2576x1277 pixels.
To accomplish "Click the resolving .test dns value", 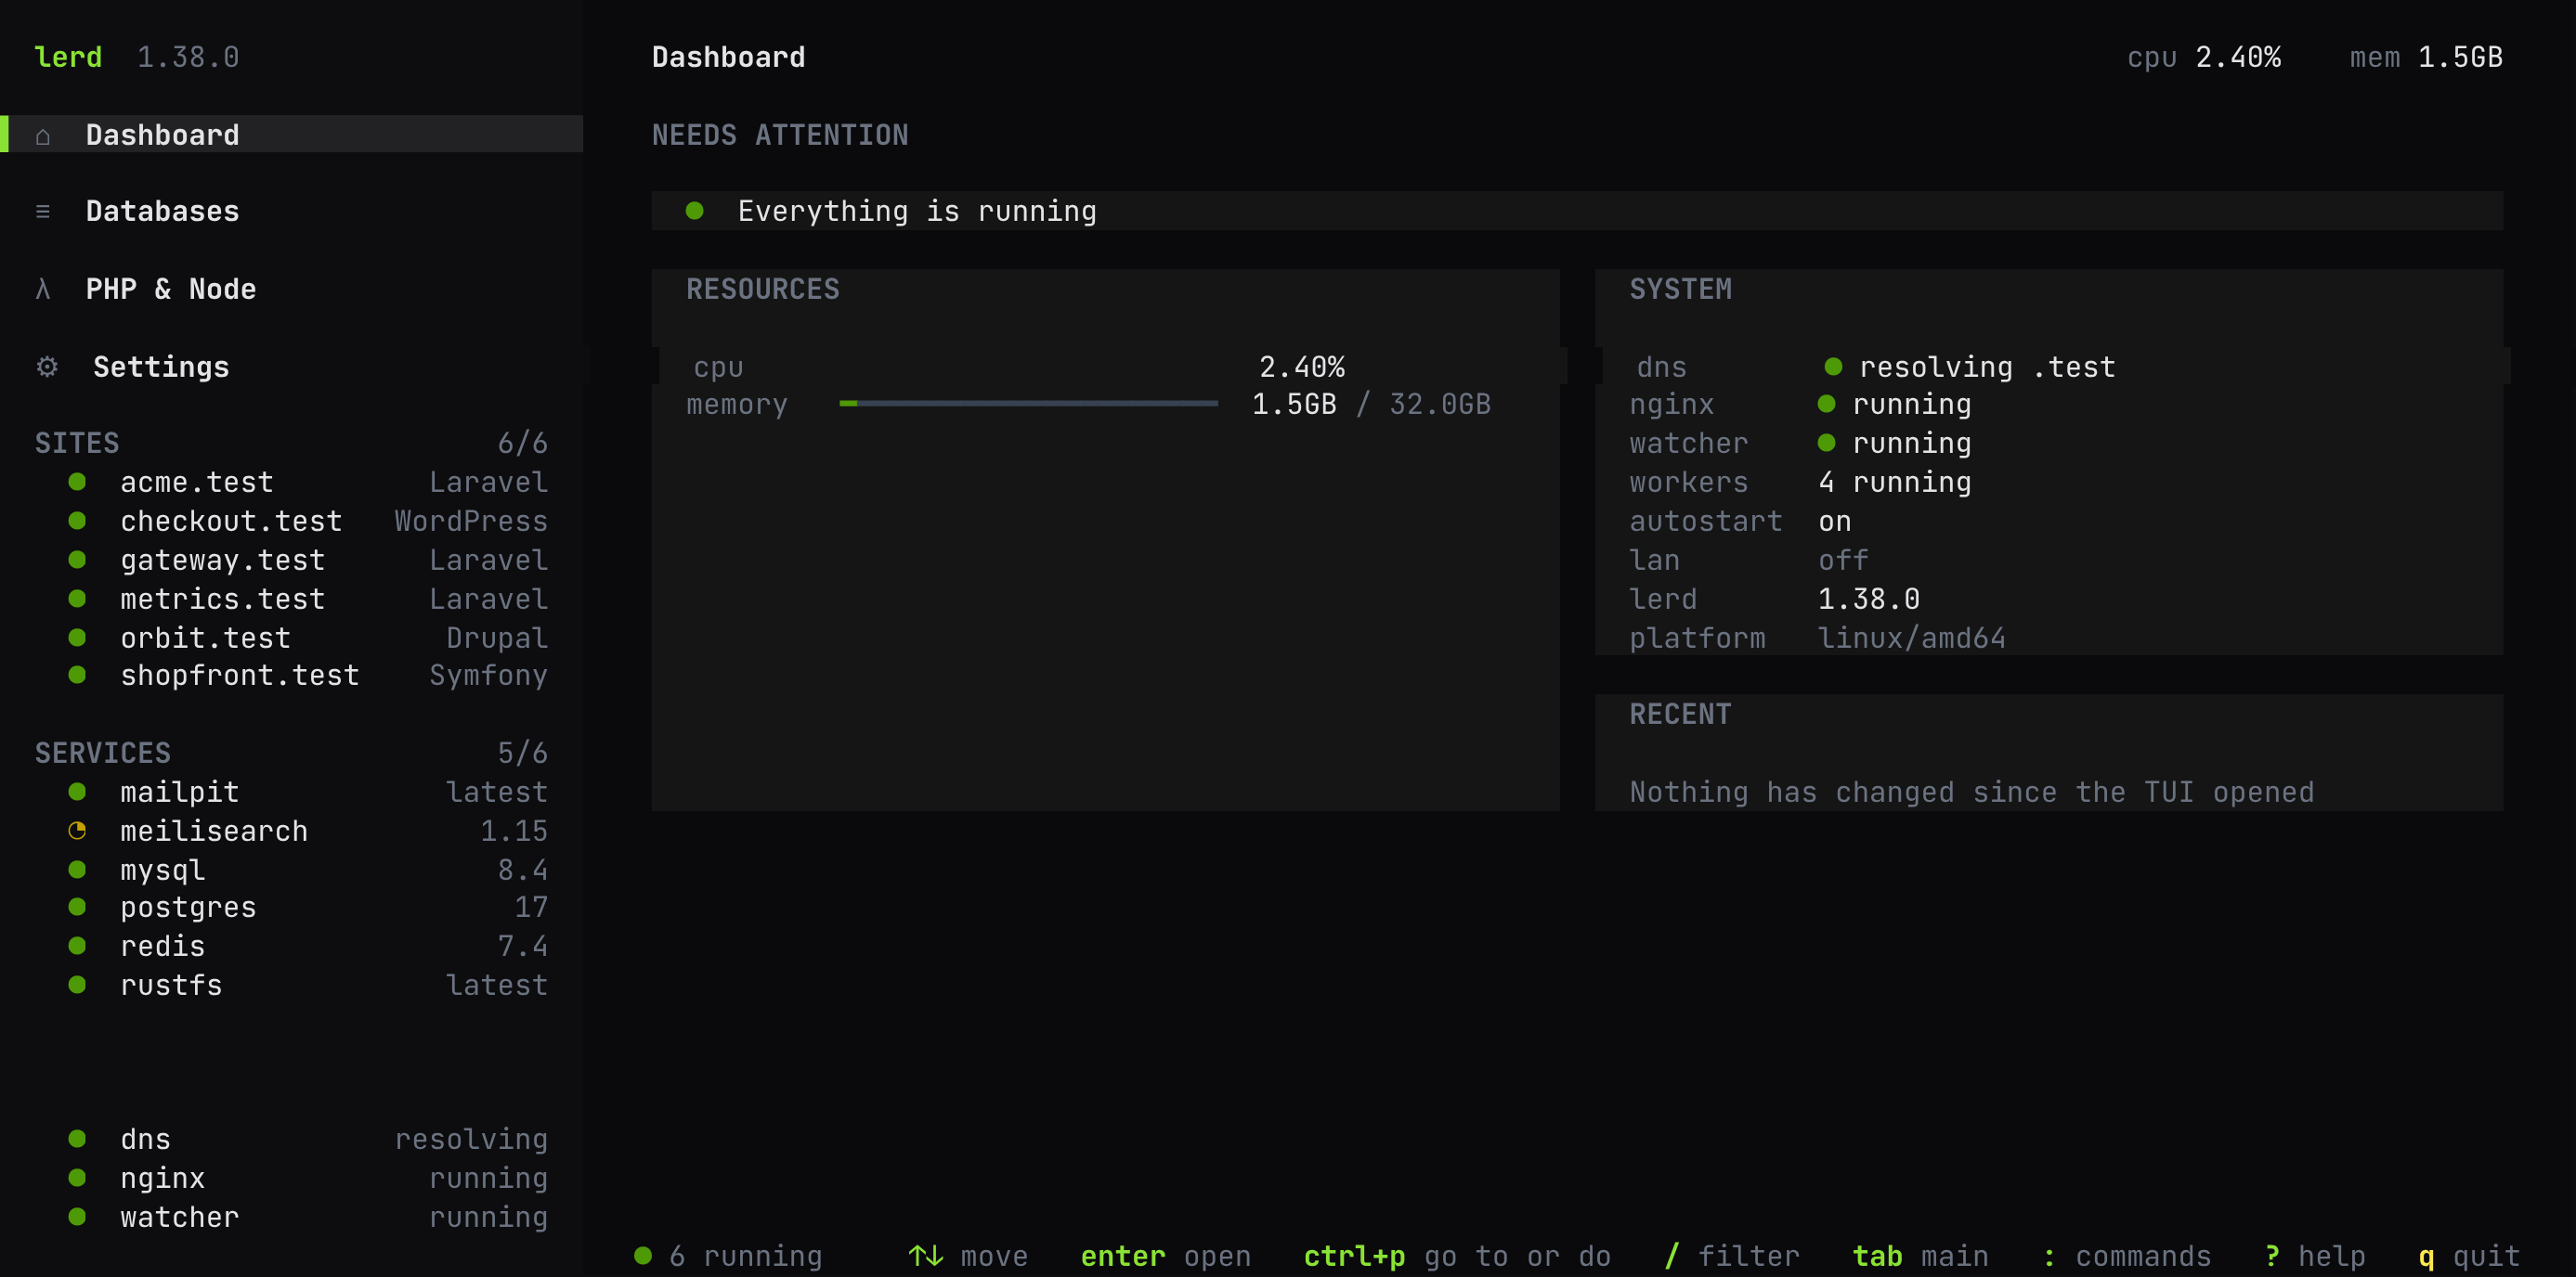I will [1987, 367].
